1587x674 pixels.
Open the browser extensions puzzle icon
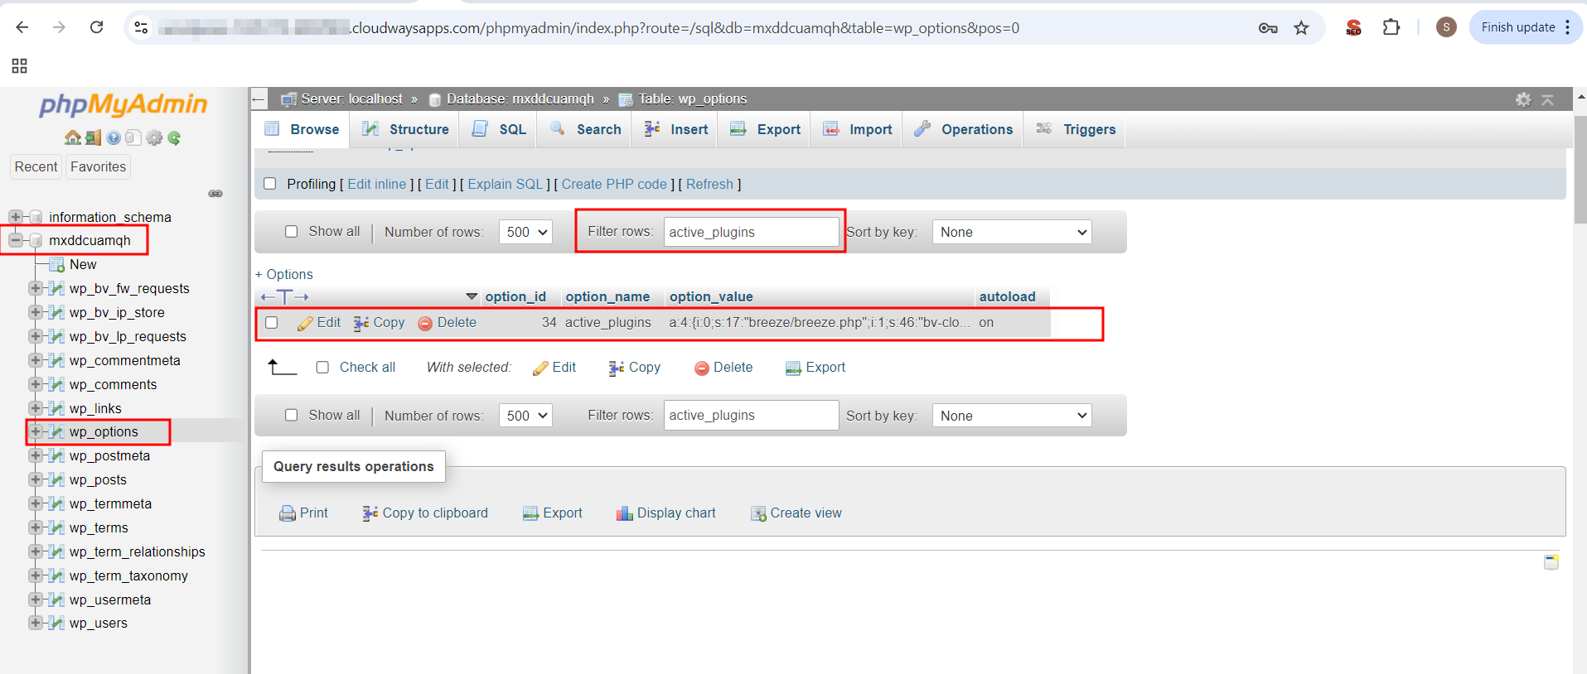coord(1391,27)
